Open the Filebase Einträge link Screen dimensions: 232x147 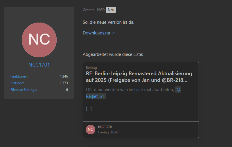[x=24, y=90]
